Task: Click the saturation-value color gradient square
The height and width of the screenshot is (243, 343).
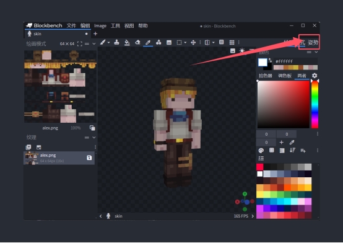Action: pos(284,105)
